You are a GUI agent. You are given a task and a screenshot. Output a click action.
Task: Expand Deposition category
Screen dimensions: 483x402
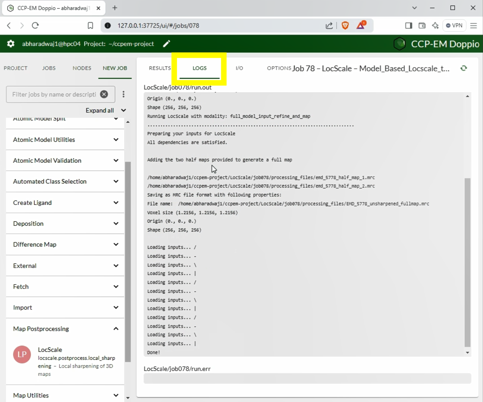[x=65, y=224]
